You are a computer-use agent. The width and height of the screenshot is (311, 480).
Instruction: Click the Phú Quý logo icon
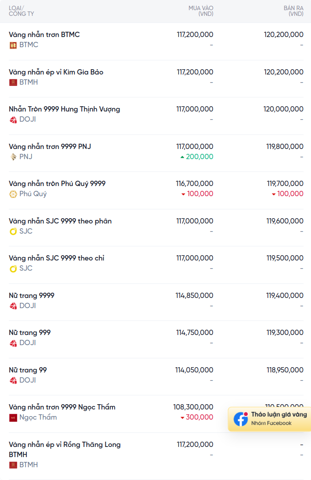pos(13,194)
